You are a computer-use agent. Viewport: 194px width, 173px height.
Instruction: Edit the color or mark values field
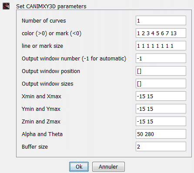pyautogui.click(x=161, y=33)
